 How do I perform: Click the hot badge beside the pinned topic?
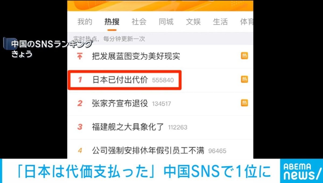click(x=244, y=56)
